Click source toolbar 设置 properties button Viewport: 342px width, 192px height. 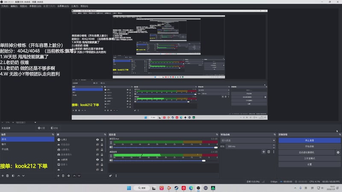pos(41,128)
